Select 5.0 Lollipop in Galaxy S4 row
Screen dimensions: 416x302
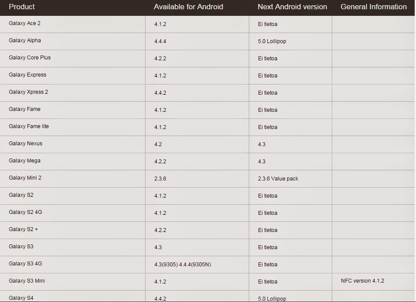click(x=272, y=299)
